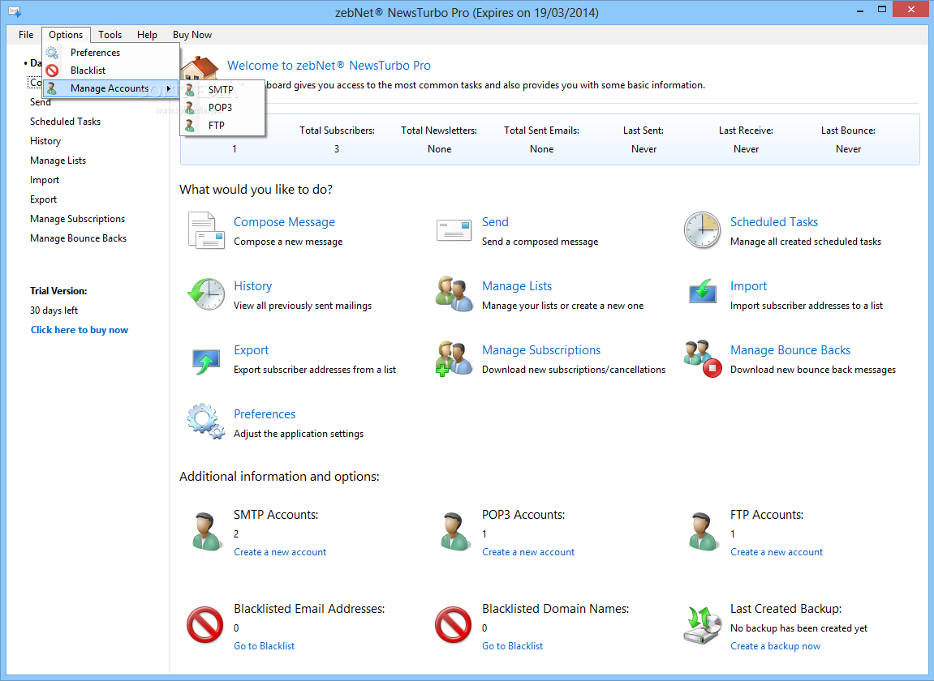This screenshot has height=681, width=934.
Task: Click the SMTP Accounts person icon
Action: tap(206, 532)
